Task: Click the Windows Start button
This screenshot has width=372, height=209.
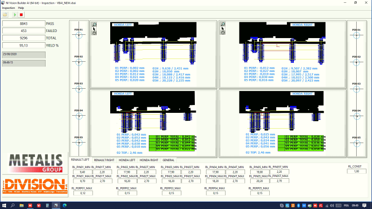Action: point(5,205)
